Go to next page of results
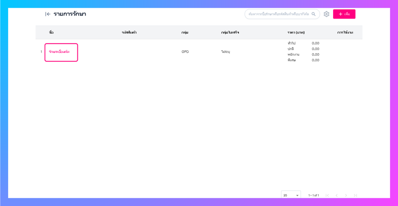This screenshot has width=398, height=206. [x=346, y=195]
